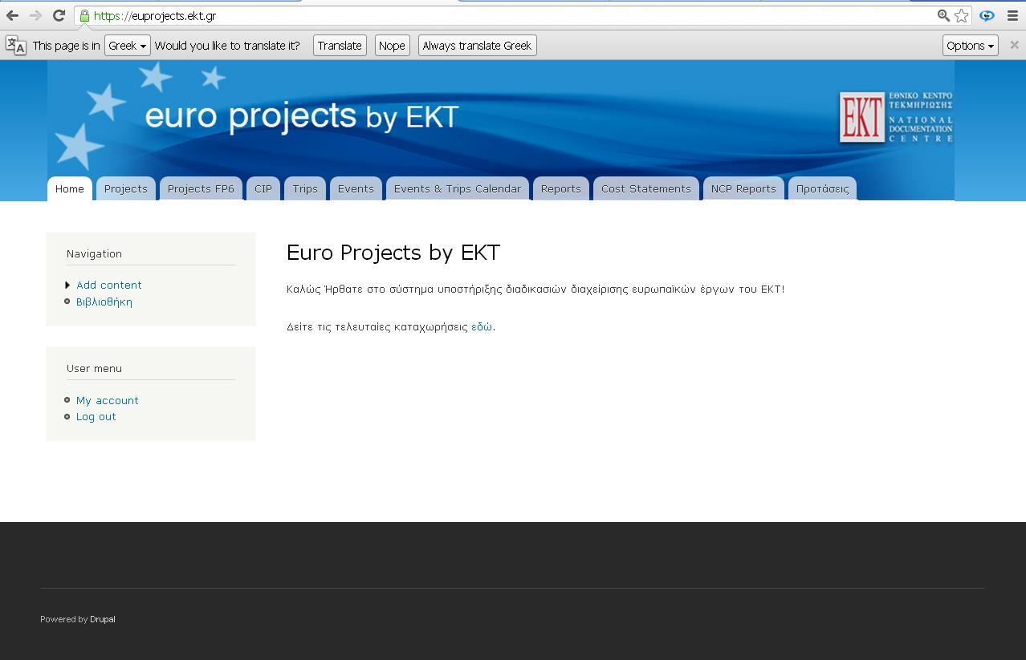
Task: Click the euro projects by EKT banner title
Action: point(302,116)
